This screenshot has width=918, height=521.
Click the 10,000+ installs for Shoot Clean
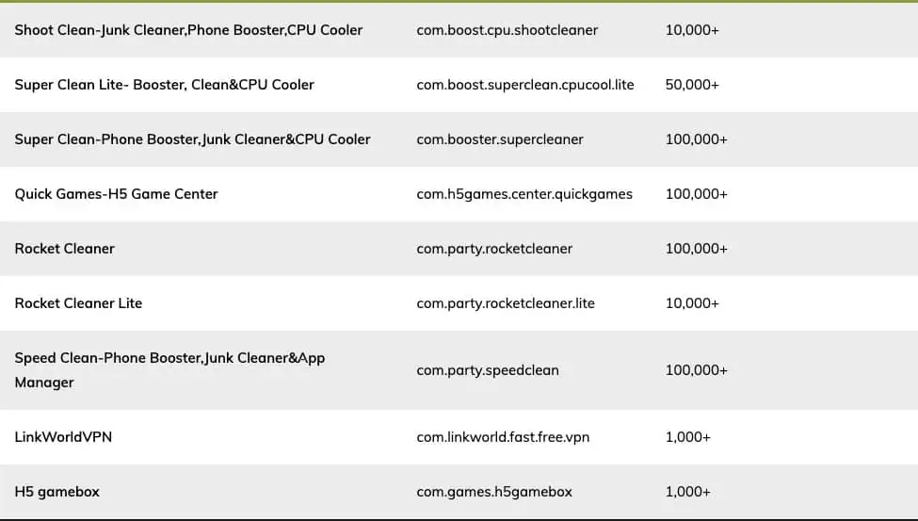point(692,30)
